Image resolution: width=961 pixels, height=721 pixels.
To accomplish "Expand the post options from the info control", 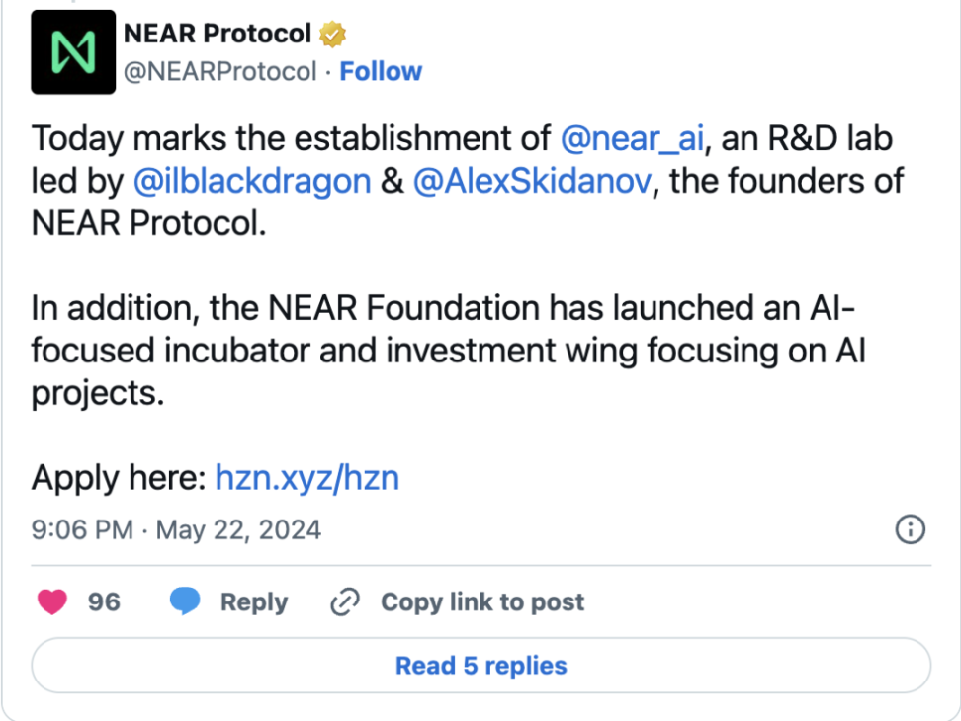I will (909, 529).
